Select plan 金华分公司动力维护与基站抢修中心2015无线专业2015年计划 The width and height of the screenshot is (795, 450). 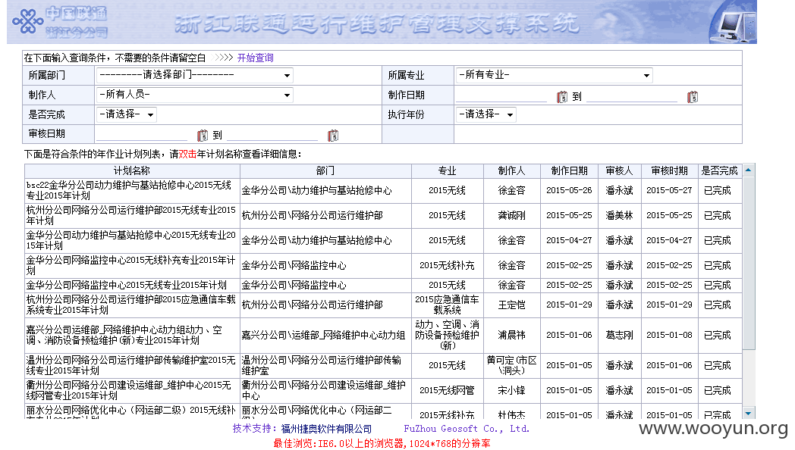132,240
